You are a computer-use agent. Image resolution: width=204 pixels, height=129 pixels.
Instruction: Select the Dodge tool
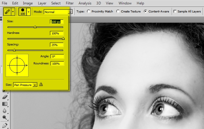[x=5, y=117]
